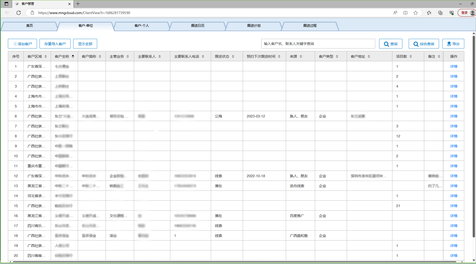Screen dimensions: 476x264
Task: Open the read aloud icon in address bar
Action: click(395, 13)
